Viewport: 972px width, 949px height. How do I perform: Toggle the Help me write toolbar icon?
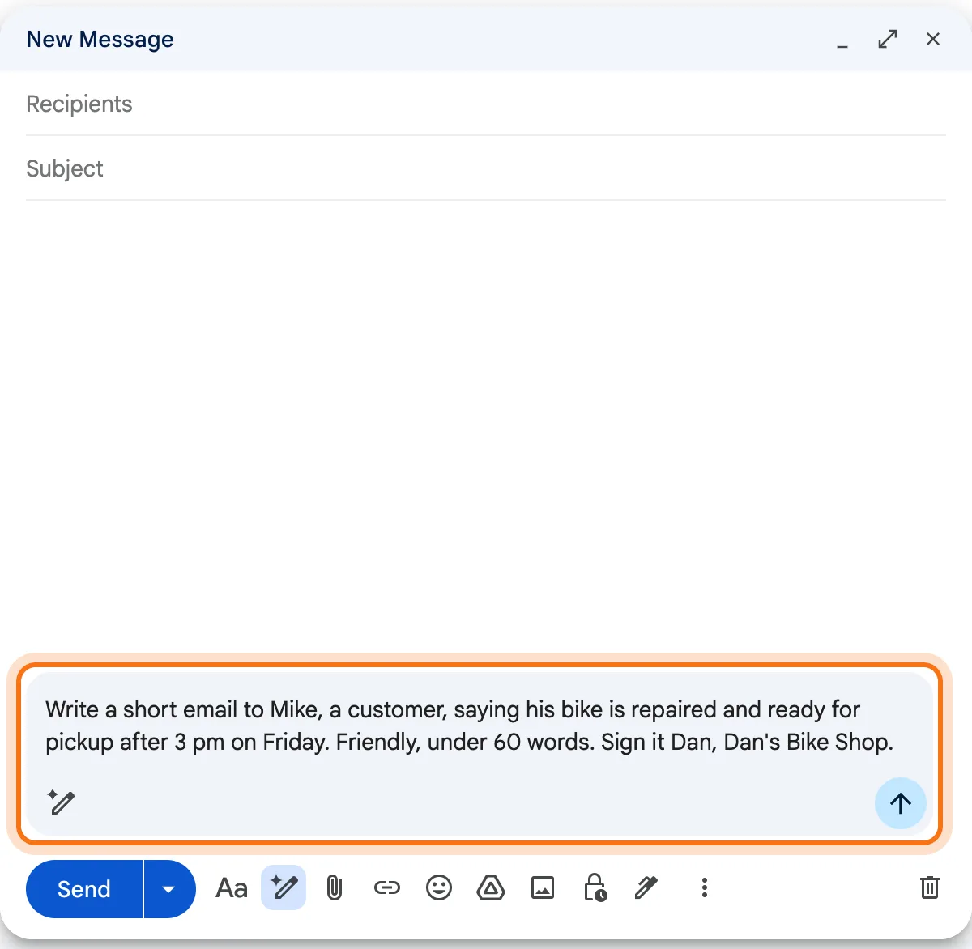tap(283, 888)
